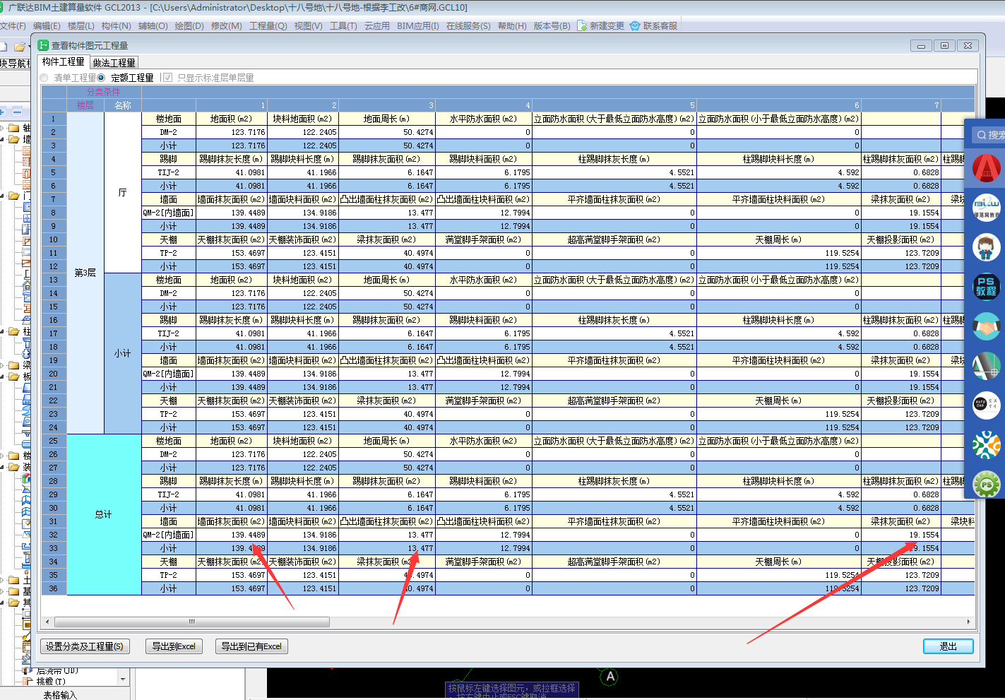
Task: Click the new-file icon in the main toolbar
Action: pyautogui.click(x=4, y=47)
